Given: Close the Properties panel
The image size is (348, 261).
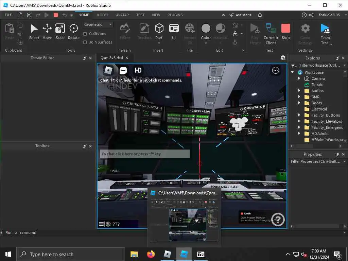Looking at the screenshot, I should click(343, 154).
